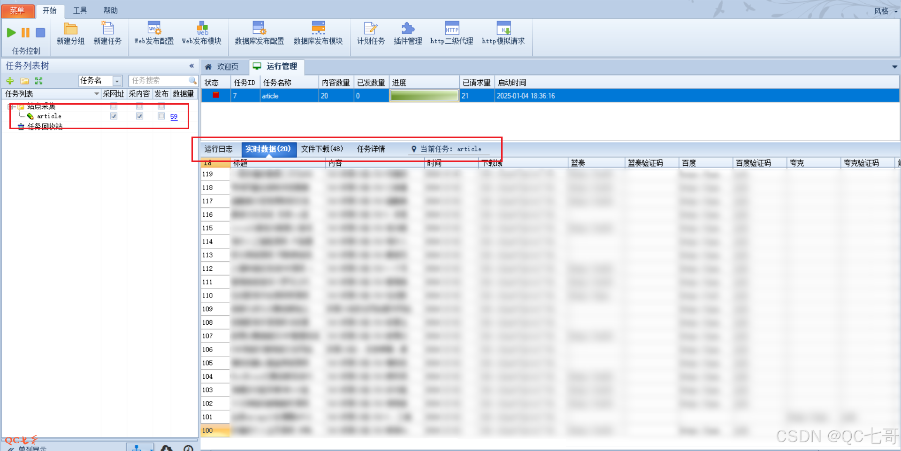Image resolution: width=901 pixels, height=451 pixels.
Task: Open 数据库发布配置 from the toolbar
Action: [x=259, y=29]
